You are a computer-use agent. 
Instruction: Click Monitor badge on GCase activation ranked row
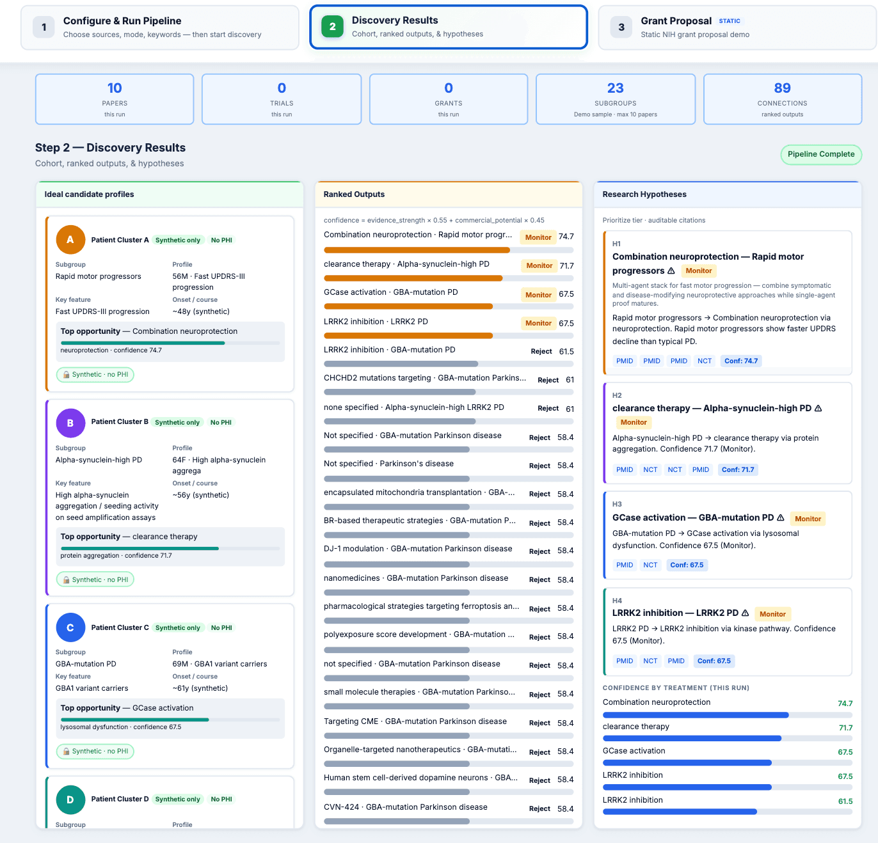(538, 295)
